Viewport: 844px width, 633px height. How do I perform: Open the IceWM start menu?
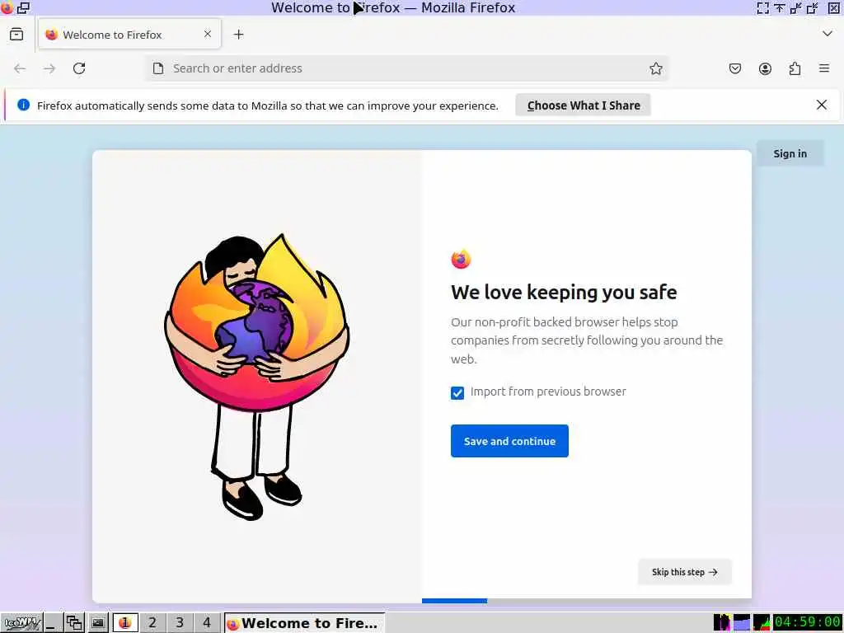click(21, 623)
